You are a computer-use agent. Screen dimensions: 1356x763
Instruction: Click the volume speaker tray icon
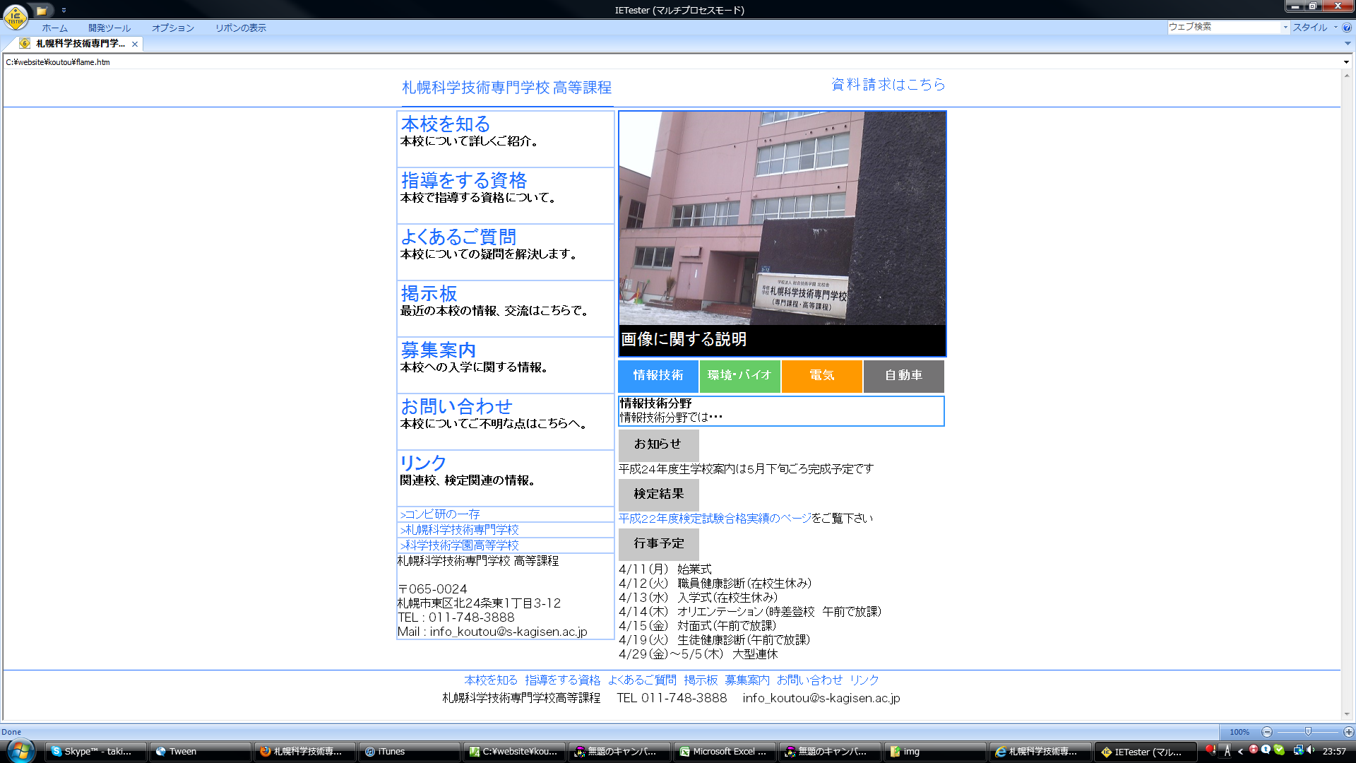1311,750
